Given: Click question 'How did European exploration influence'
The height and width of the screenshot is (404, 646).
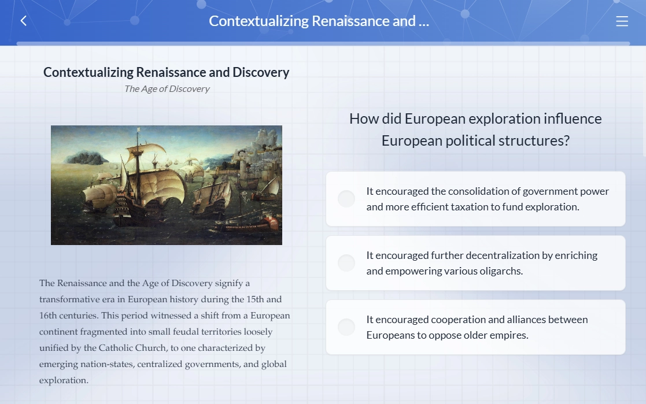Looking at the screenshot, I should (x=475, y=118).
